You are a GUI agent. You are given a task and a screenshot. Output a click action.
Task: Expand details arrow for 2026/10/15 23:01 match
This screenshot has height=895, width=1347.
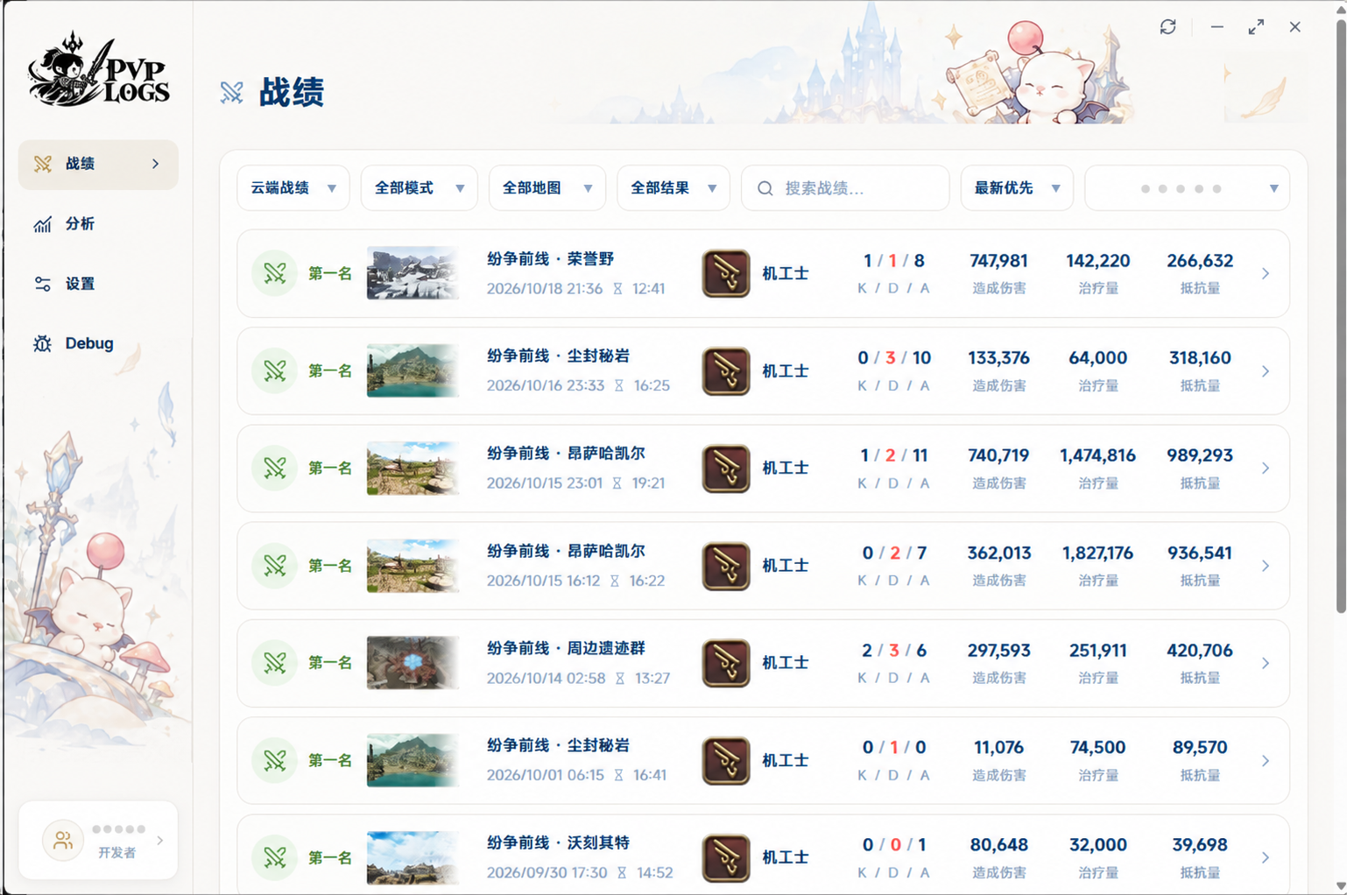(1266, 469)
